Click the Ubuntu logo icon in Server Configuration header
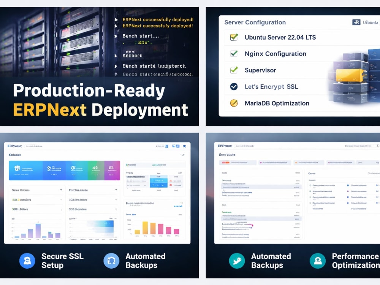Screen dimensions: 380x285 356,22
